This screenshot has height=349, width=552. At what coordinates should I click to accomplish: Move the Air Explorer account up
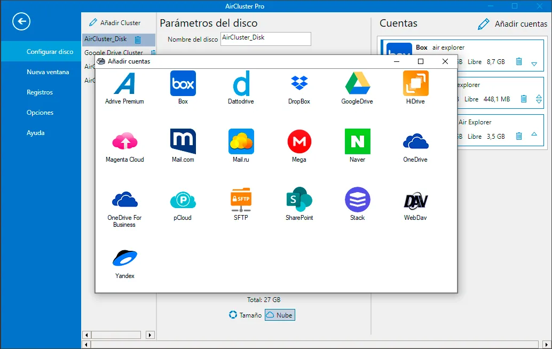click(534, 134)
